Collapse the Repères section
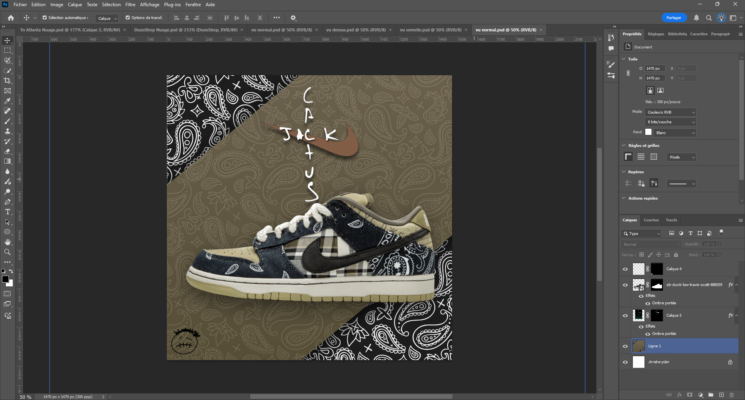 (x=624, y=172)
